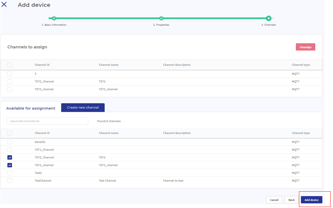This screenshot has width=333, height=208.
Task: Click Channel name header in available channels table
Action: [x=109, y=133]
